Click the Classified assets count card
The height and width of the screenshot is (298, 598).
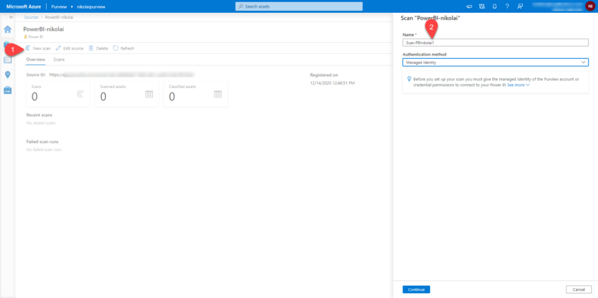point(195,94)
